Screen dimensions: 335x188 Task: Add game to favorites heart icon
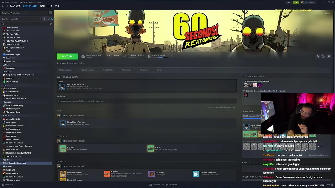pyautogui.click(x=329, y=56)
